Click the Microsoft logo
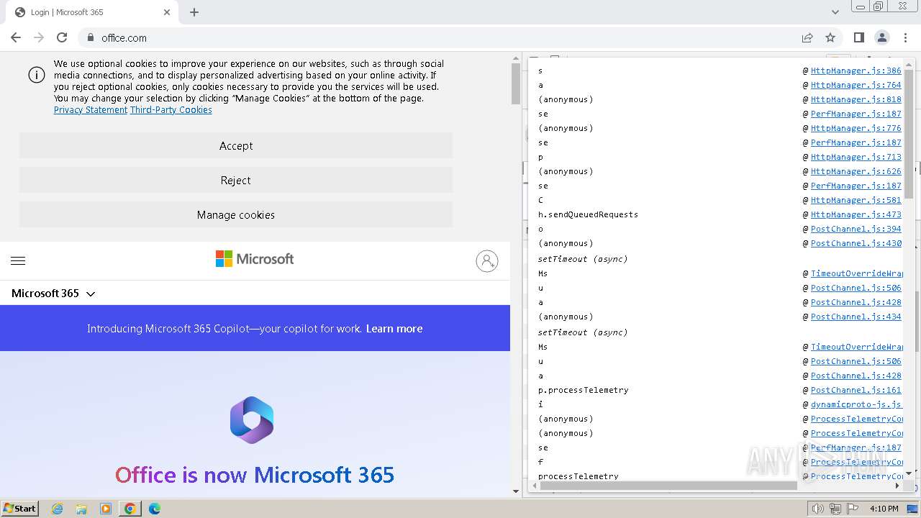921x518 pixels. (255, 259)
